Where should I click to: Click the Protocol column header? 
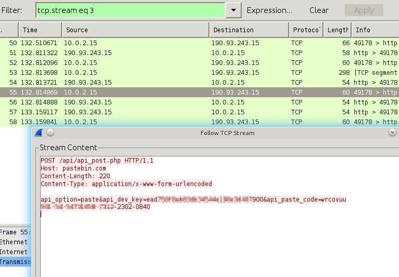tap(306, 30)
